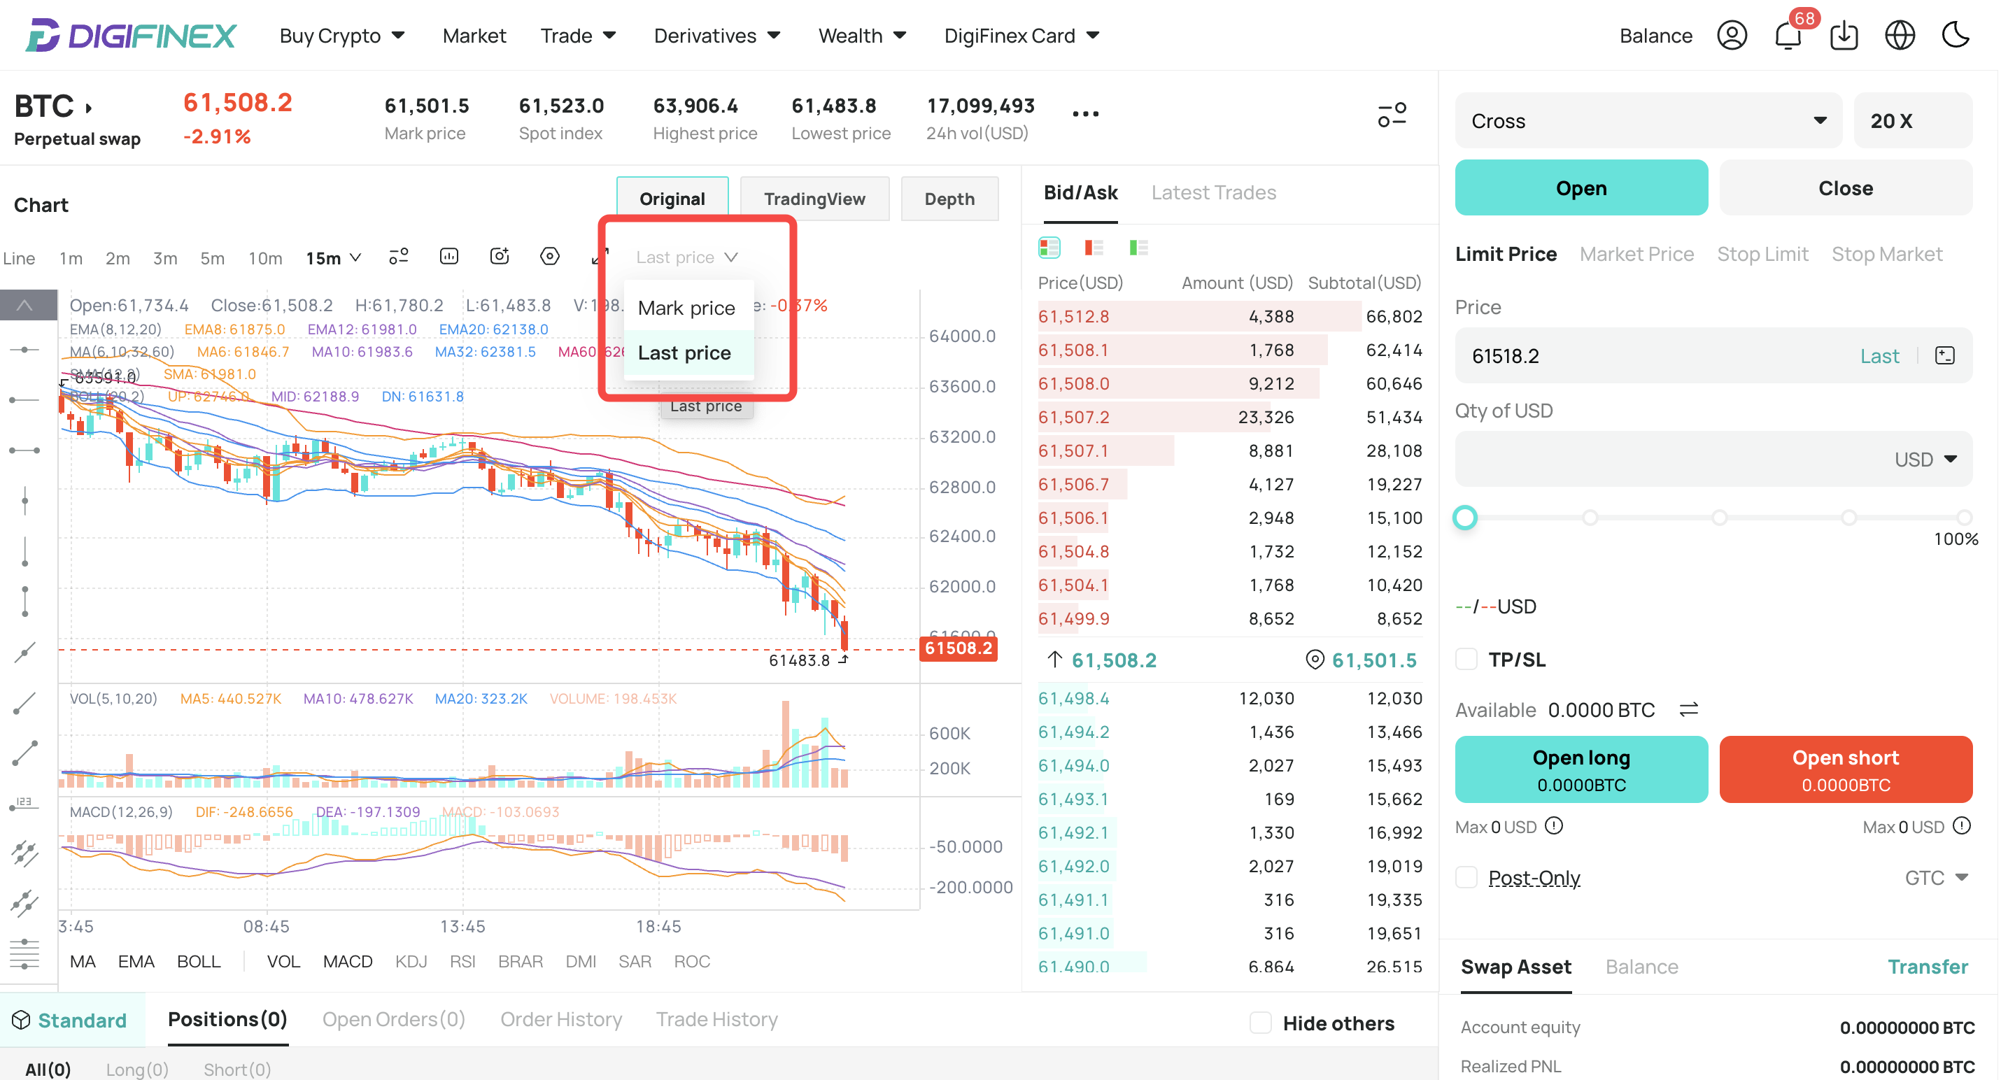The width and height of the screenshot is (2001, 1080).
Task: Open the chart indicators icon
Action: click(449, 257)
